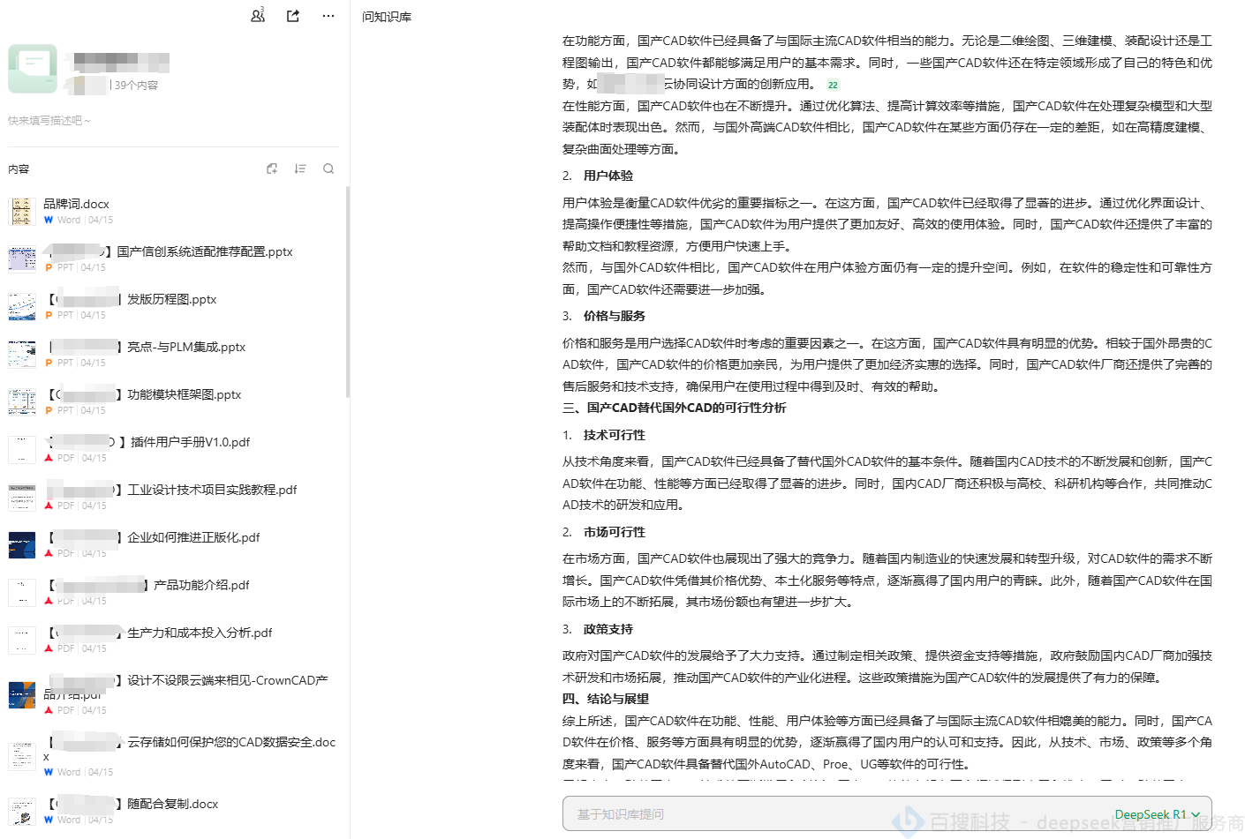This screenshot has width=1245, height=839.
Task: Click the 用户体验 subheading
Action: (608, 176)
